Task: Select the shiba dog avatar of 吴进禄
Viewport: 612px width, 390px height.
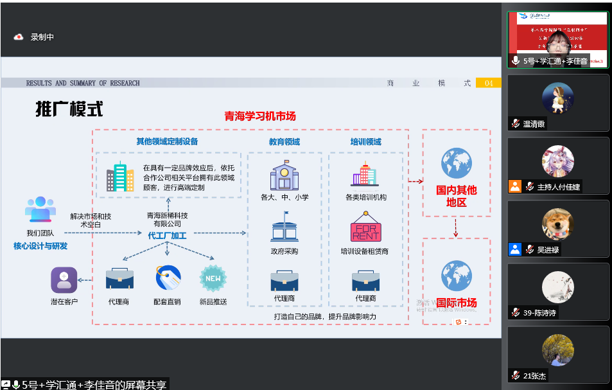Action: tap(557, 225)
